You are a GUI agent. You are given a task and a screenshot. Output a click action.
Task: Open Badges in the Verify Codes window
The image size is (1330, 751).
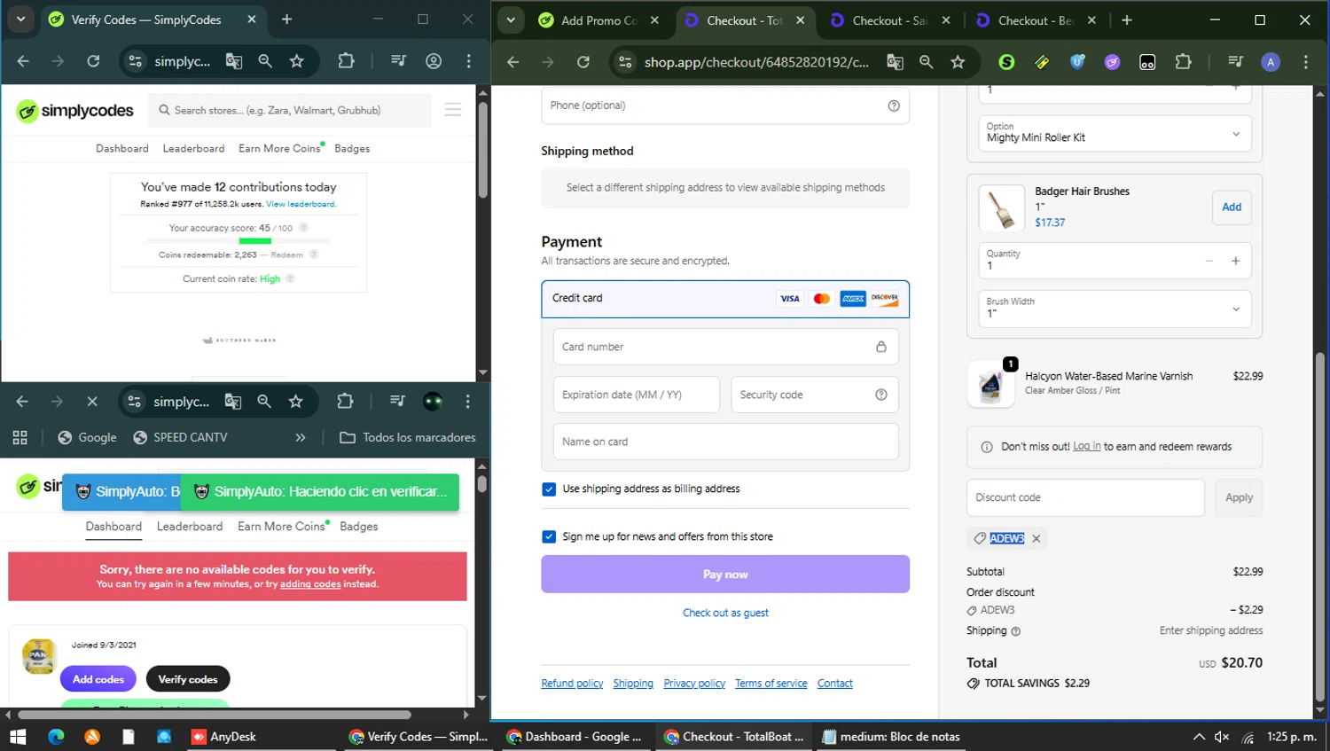pos(352,148)
